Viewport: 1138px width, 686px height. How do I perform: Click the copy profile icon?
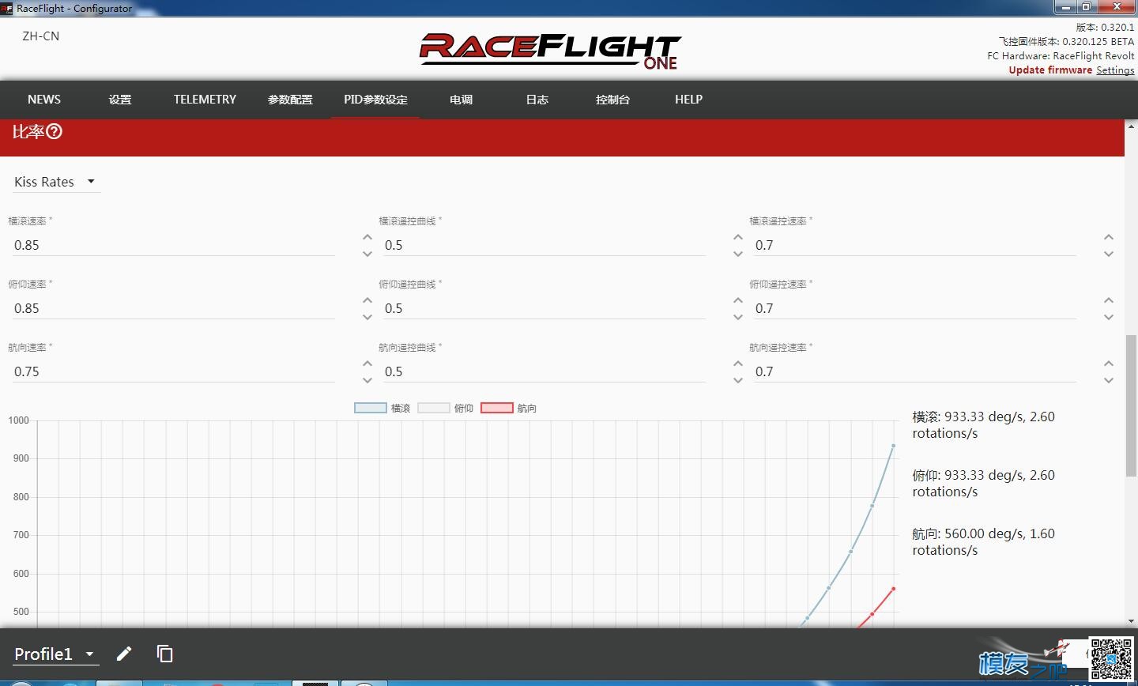[164, 654]
